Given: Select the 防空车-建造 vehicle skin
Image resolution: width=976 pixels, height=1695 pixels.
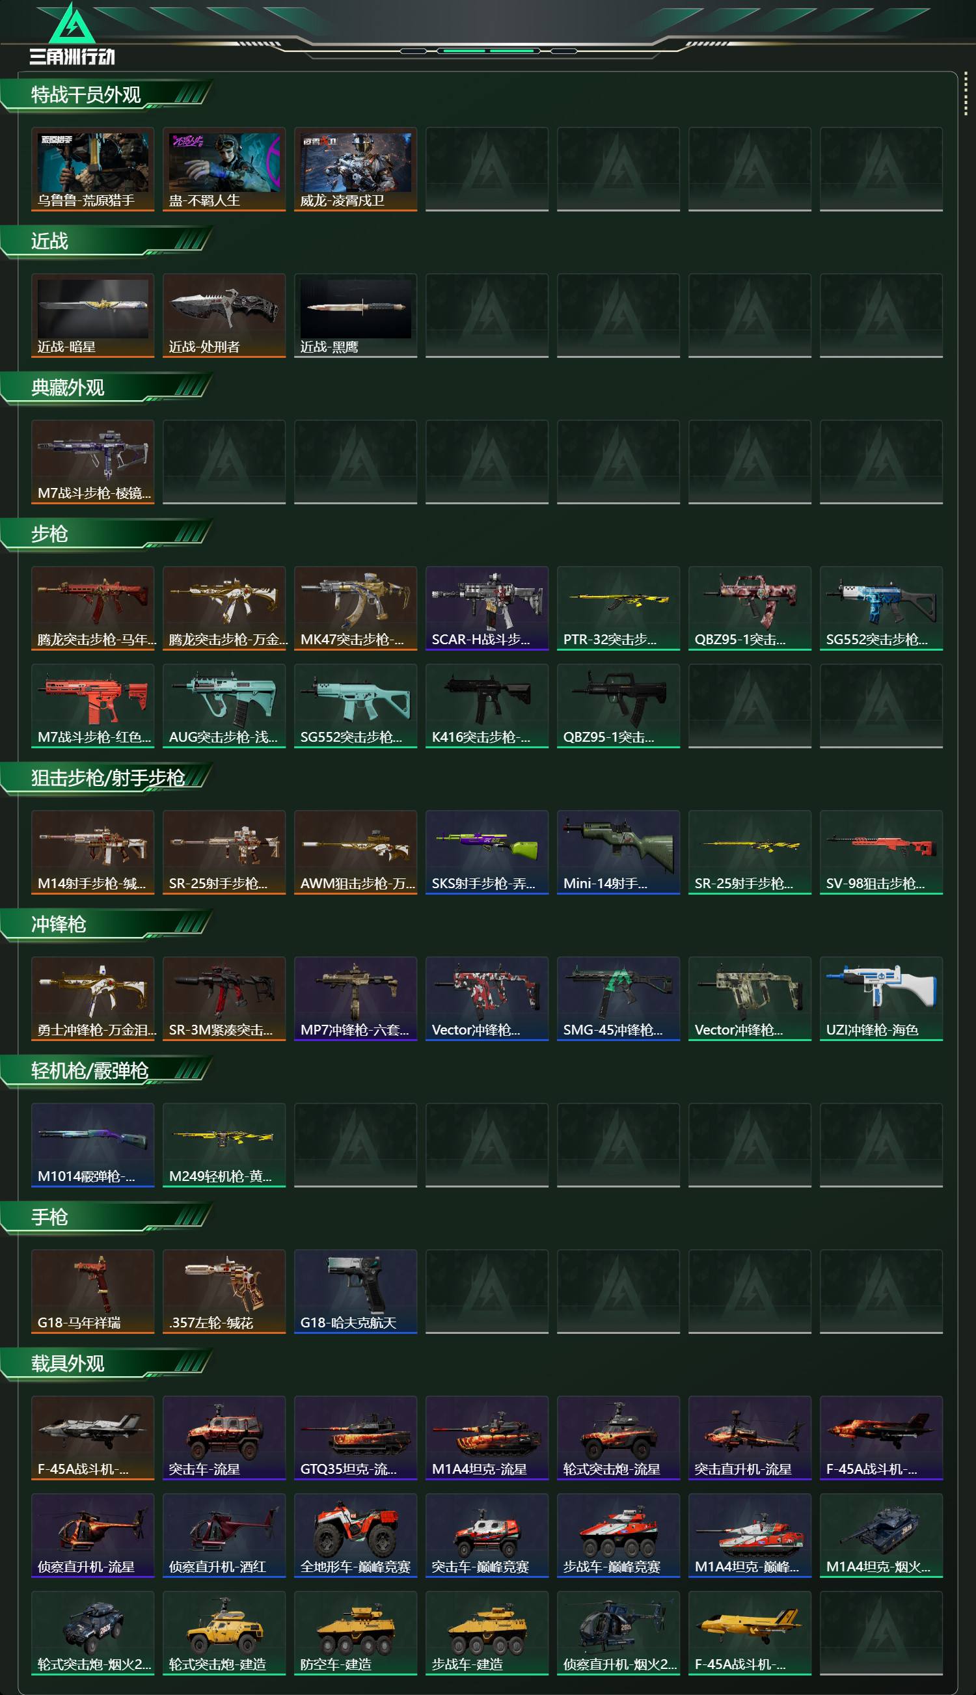Looking at the screenshot, I should tap(355, 1633).
